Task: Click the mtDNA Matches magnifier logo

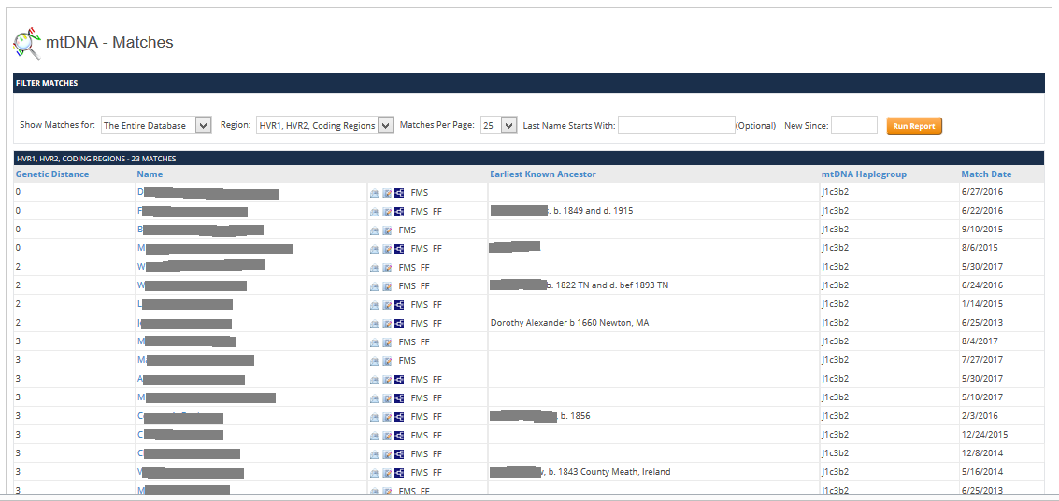Action: [x=27, y=44]
